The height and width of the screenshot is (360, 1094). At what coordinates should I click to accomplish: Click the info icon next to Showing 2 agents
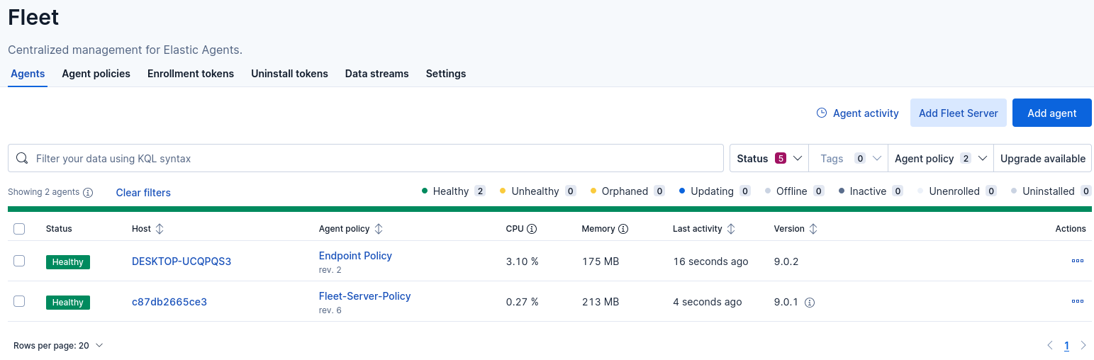pos(88,192)
